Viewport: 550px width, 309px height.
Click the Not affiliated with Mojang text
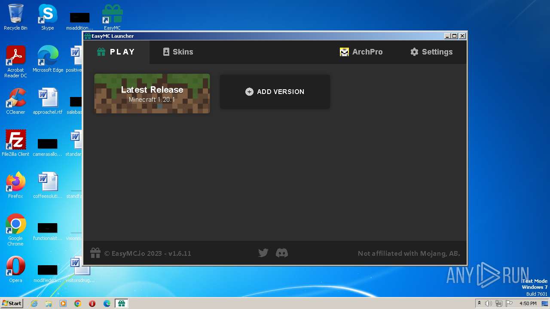point(409,254)
